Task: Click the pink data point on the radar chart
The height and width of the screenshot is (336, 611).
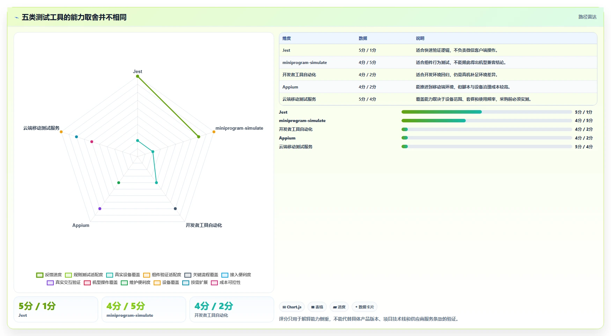Action: [x=92, y=142]
